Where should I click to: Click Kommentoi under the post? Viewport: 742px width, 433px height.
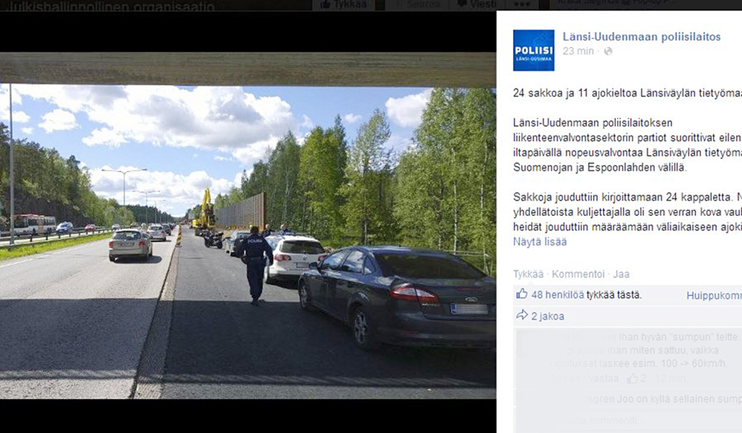click(578, 274)
